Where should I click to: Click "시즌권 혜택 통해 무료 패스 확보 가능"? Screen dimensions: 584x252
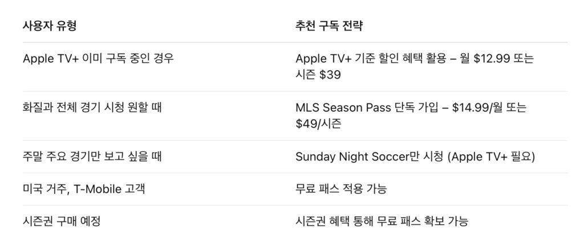pyautogui.click(x=382, y=221)
